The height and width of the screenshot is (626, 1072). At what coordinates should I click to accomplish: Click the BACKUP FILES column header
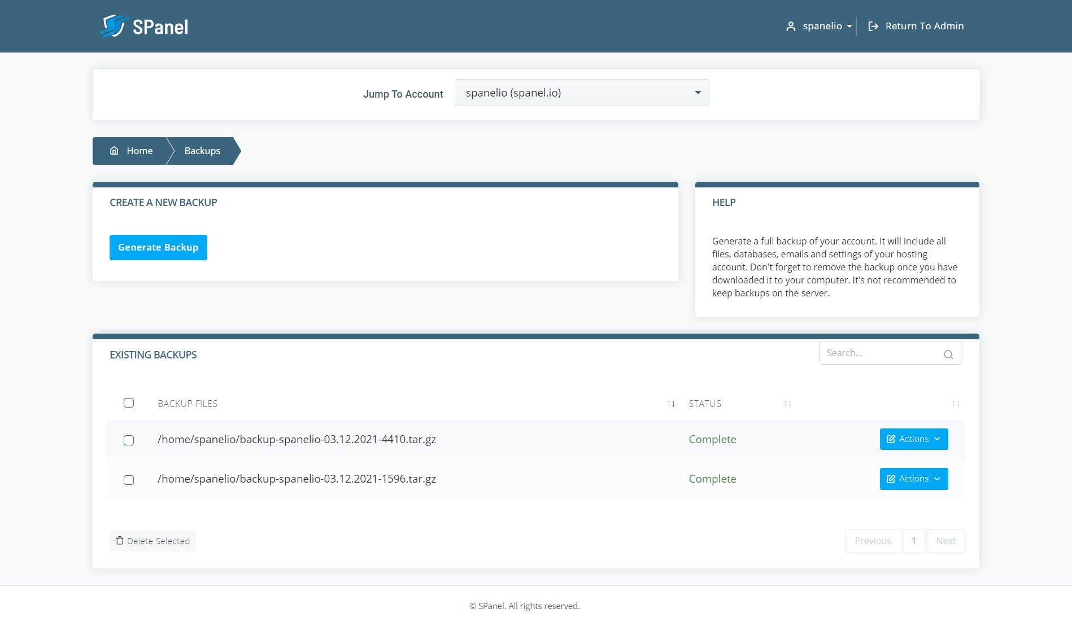(188, 404)
